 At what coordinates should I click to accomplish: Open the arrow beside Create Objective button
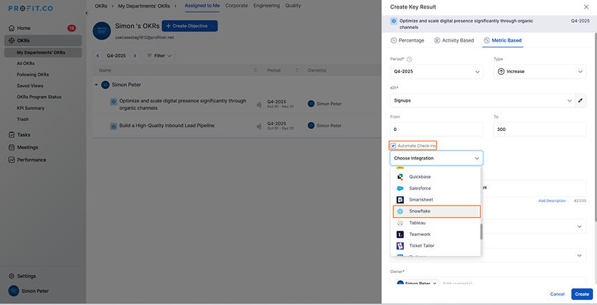pyautogui.click(x=213, y=26)
